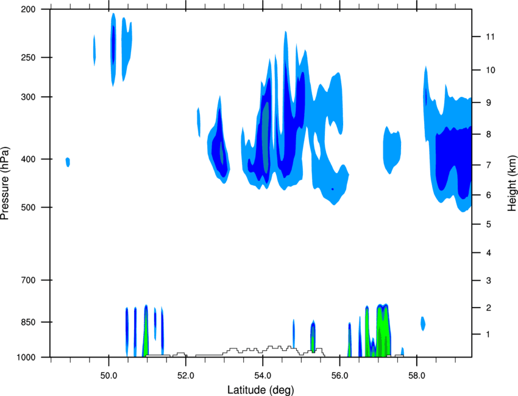This screenshot has width=518, height=396.
Task: Click the large green contour near 57 degrees
Action: (383, 330)
